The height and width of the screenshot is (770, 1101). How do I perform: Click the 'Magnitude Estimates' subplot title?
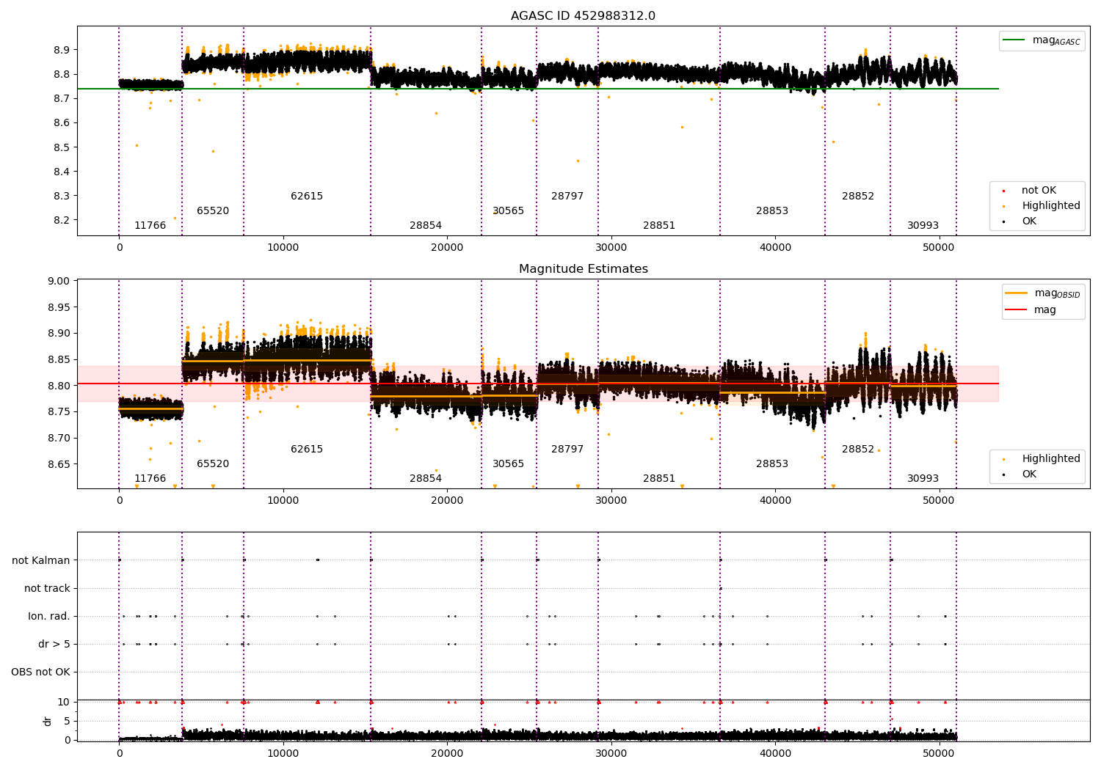(584, 269)
